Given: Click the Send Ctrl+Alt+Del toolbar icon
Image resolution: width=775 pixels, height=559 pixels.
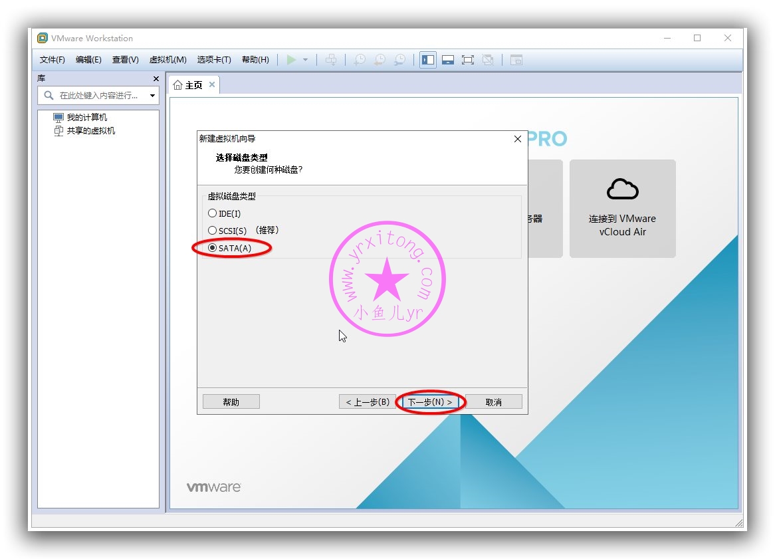Looking at the screenshot, I should (x=331, y=60).
